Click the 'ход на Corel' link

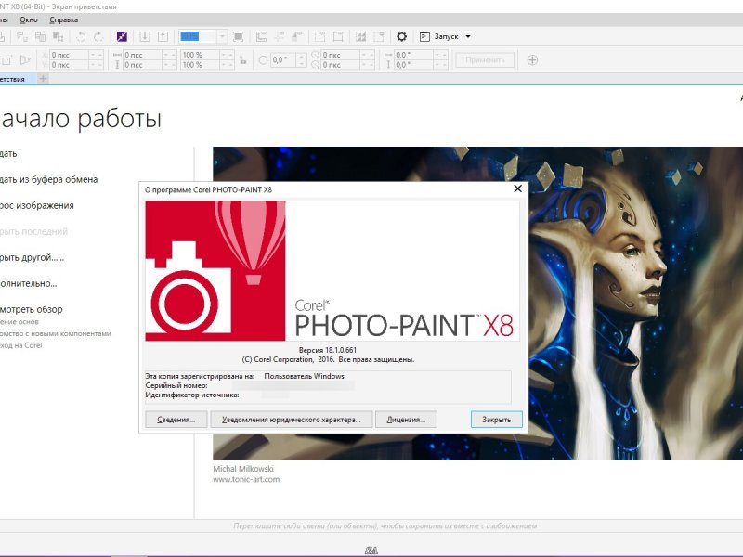[x=20, y=345]
